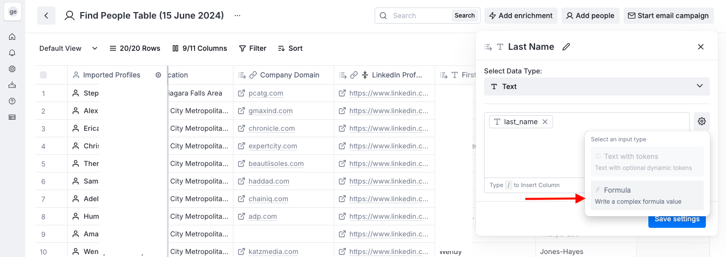Open the pcatg.com company link
The image size is (726, 257).
click(266, 93)
